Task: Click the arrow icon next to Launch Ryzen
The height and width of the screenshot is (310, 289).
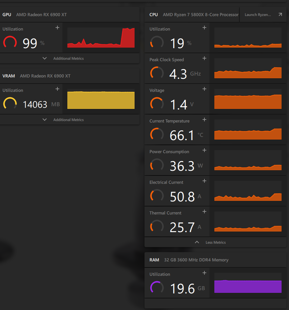Action: pyautogui.click(x=280, y=14)
